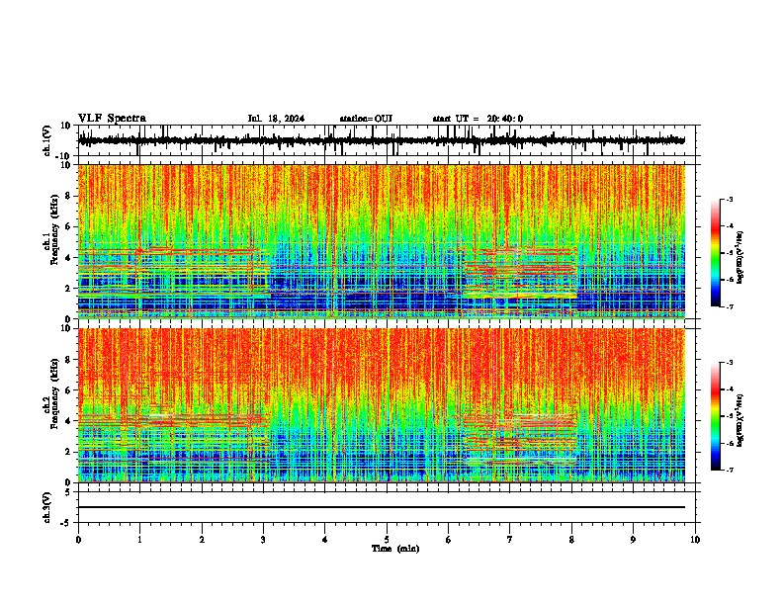Click time axis tick label 5
The height and width of the screenshot is (605, 783).
click(x=387, y=540)
